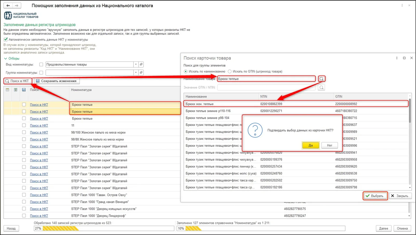The image size is (416, 235).
Task: Select Искать по GTIN radio option
Action: (x=230, y=71)
